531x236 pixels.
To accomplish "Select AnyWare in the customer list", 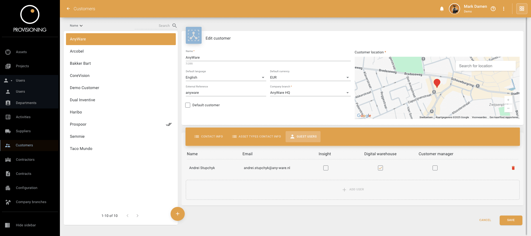I will pos(121,39).
